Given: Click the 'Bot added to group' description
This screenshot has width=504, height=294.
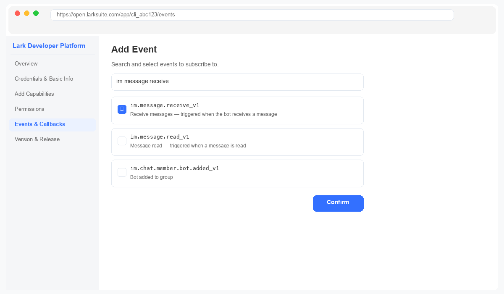Looking at the screenshot, I should click(x=152, y=177).
